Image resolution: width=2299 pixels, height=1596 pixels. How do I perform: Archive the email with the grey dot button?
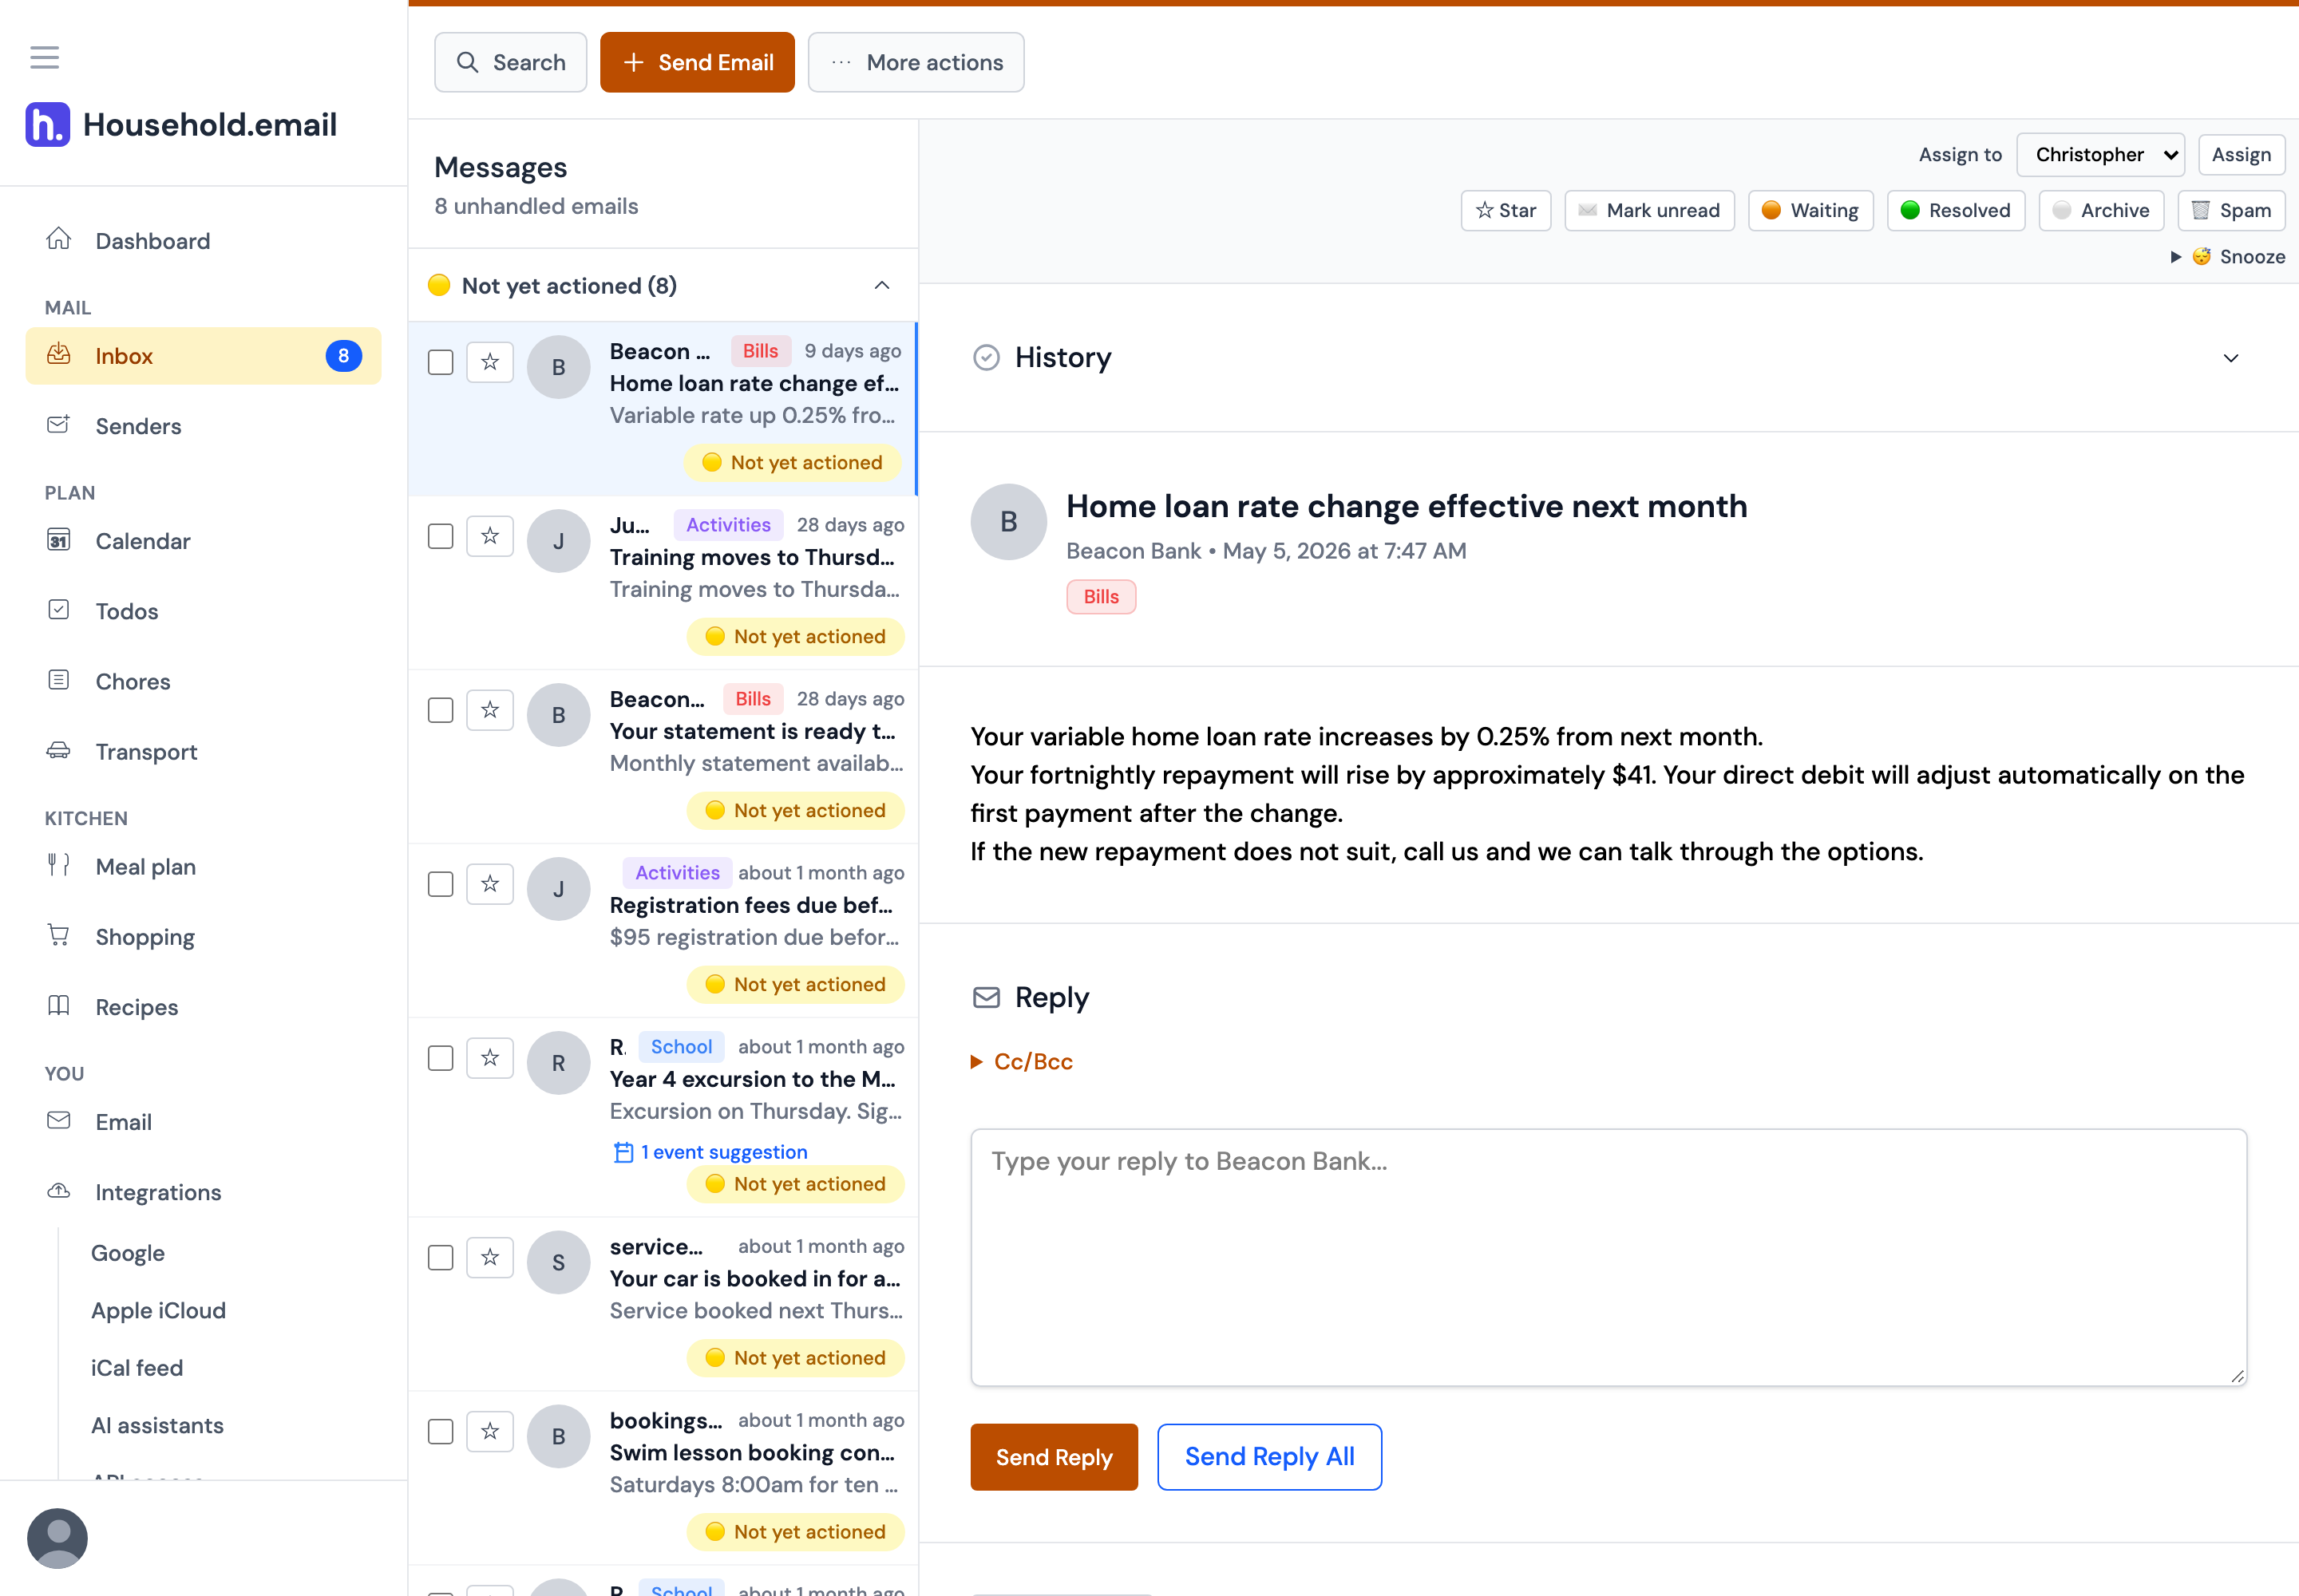click(x=2101, y=210)
